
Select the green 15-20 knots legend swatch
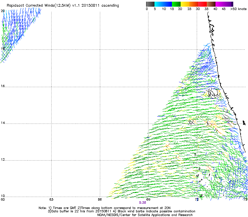point(176,4)
